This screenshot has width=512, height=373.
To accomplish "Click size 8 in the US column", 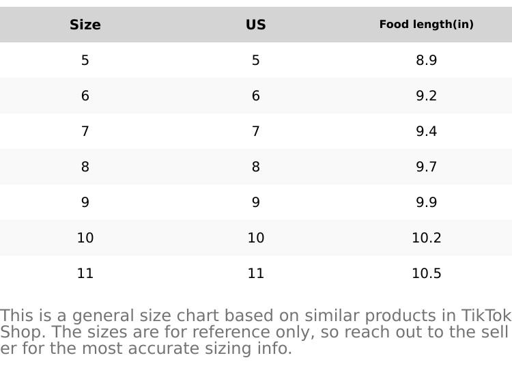I will tap(256, 167).
